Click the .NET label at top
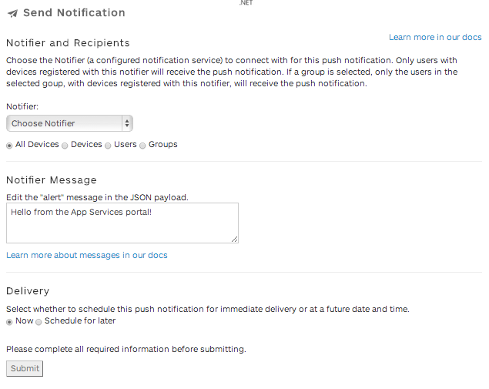This screenshot has height=389, width=489. 246,3
